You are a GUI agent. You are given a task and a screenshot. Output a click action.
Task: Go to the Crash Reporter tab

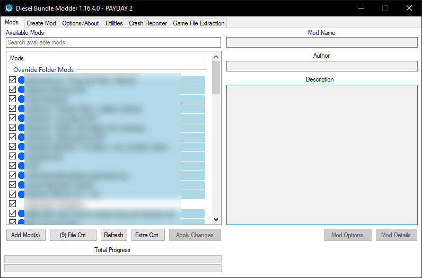tap(148, 23)
